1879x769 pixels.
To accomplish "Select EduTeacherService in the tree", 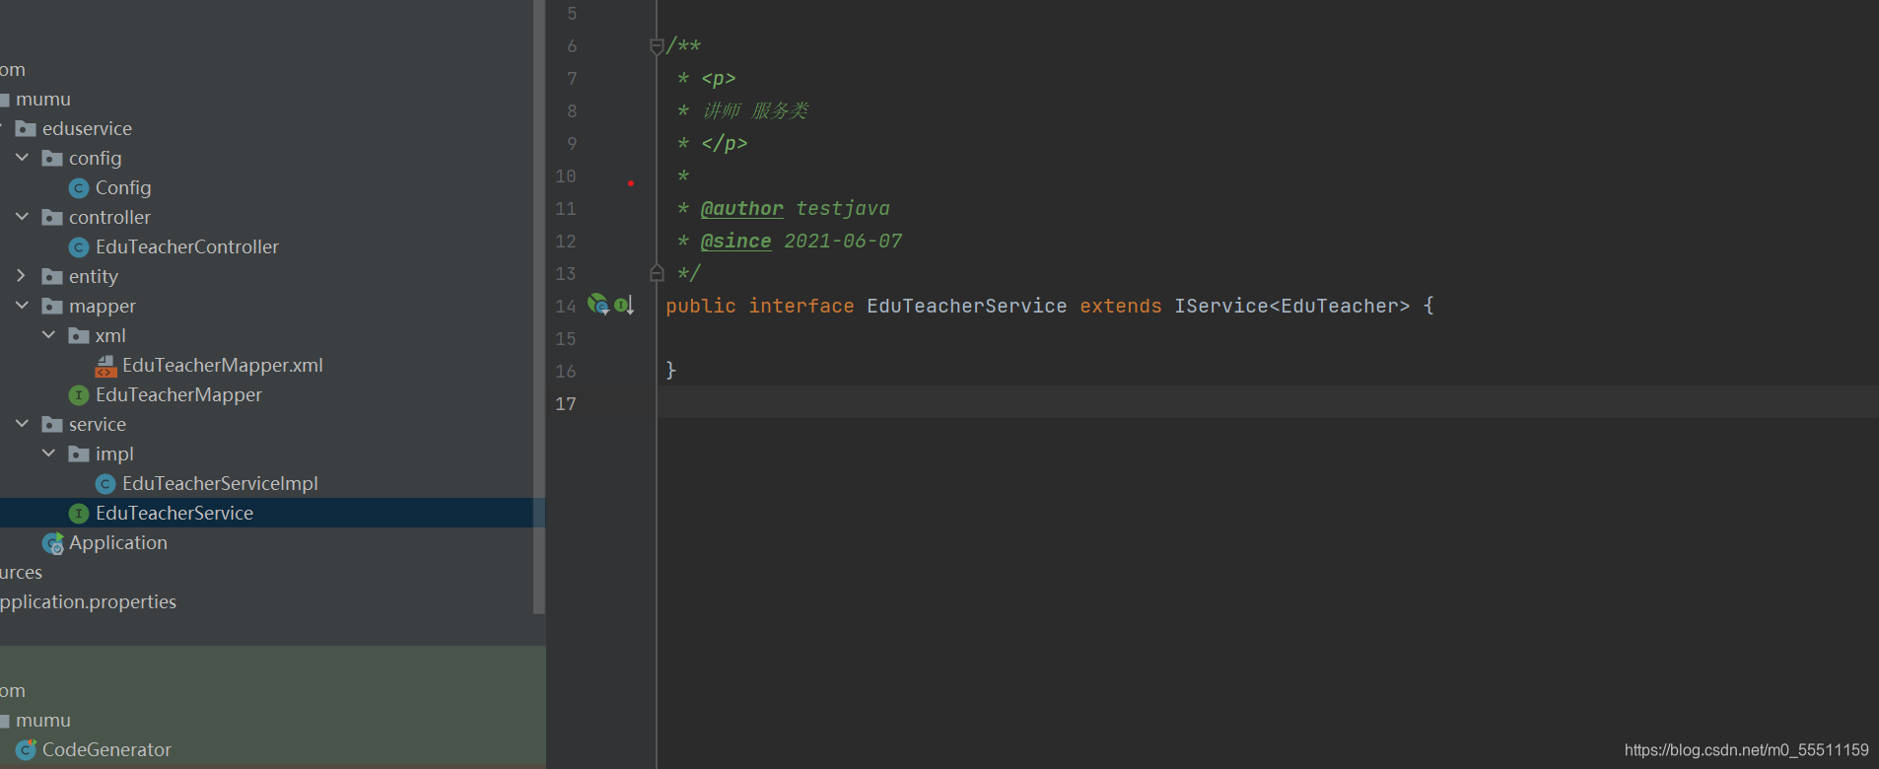I will (x=174, y=513).
